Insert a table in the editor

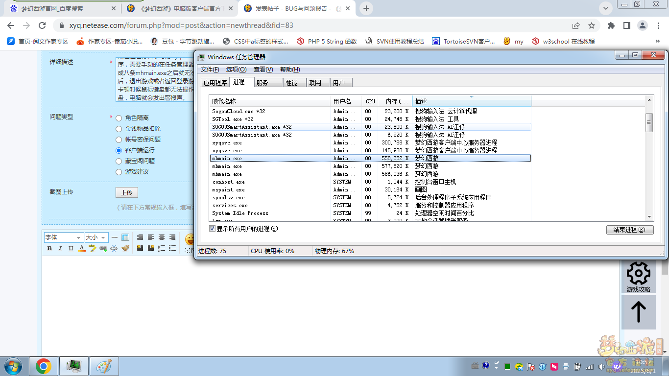pyautogui.click(x=125, y=237)
